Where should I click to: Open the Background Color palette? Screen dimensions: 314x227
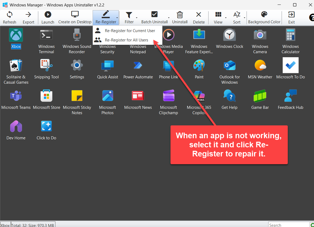tap(264, 18)
